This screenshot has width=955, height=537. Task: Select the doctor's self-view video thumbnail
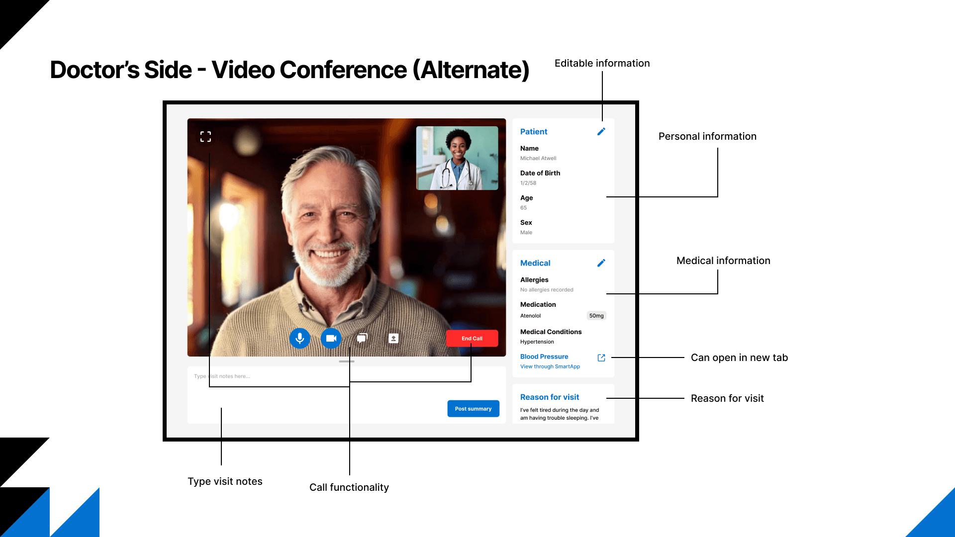457,158
